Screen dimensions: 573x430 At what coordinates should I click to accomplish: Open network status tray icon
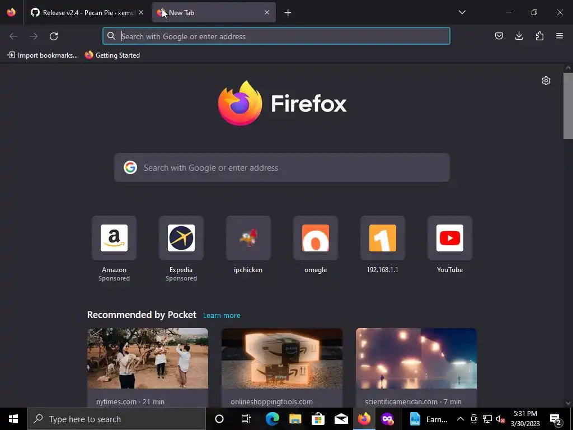click(487, 419)
